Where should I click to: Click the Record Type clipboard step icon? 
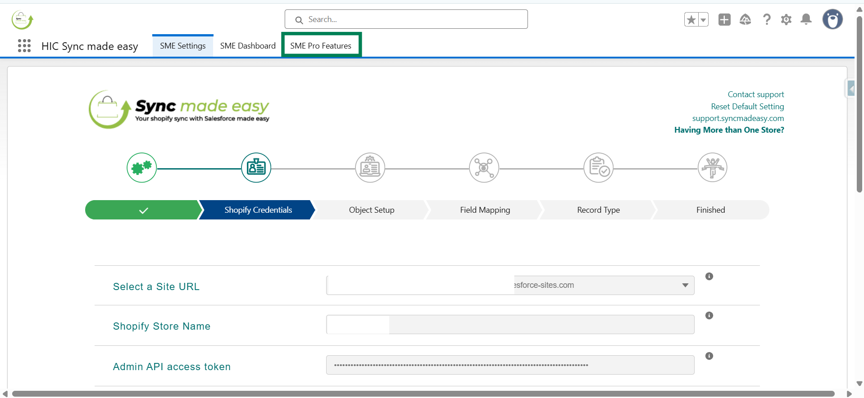(598, 168)
